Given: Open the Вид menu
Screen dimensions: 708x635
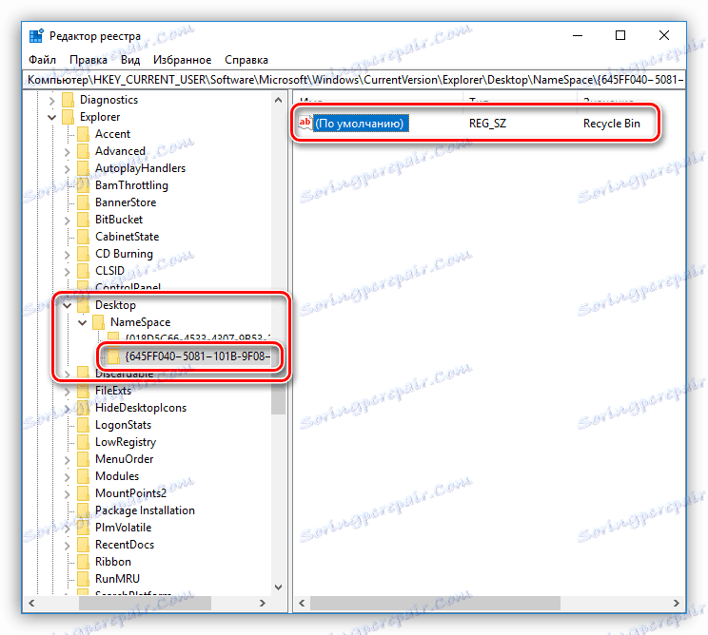Looking at the screenshot, I should (130, 60).
